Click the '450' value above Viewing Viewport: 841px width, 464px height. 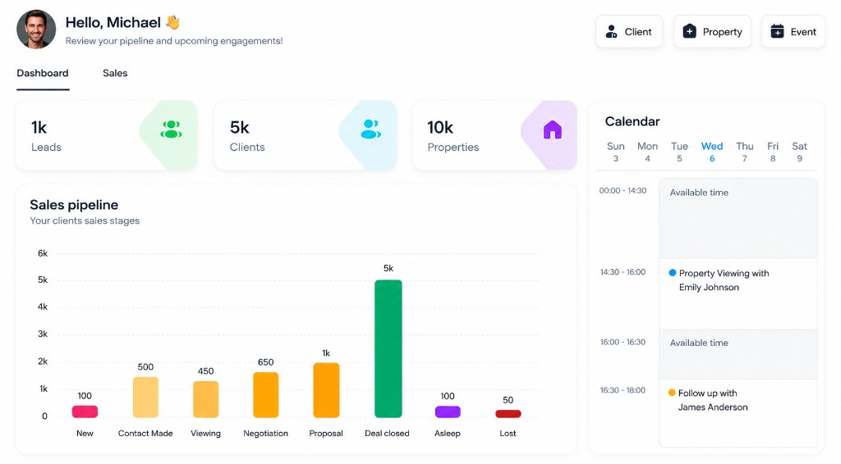(x=205, y=371)
